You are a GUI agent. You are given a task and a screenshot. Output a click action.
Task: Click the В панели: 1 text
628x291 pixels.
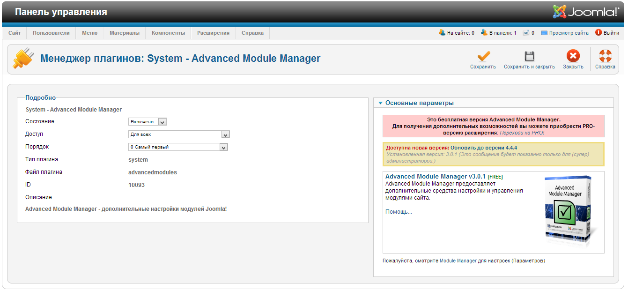point(503,33)
